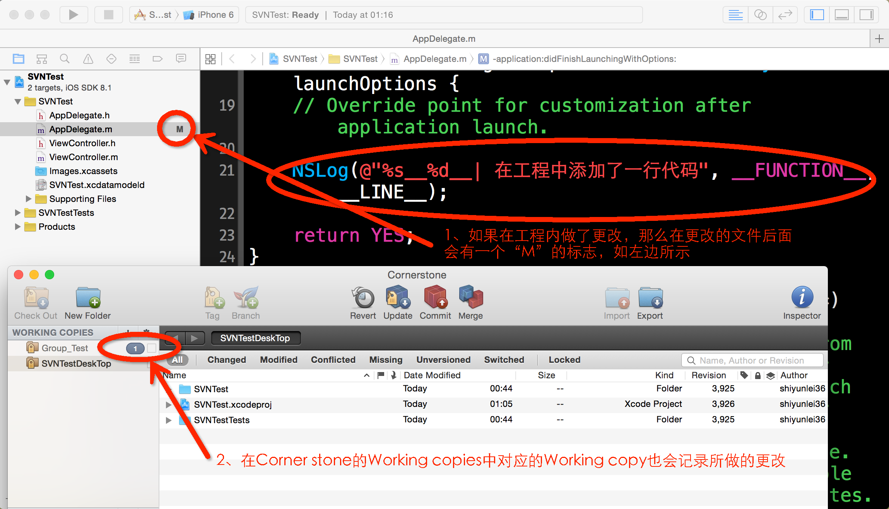Select the Locked filter tab
The image size is (889, 509).
(564, 360)
